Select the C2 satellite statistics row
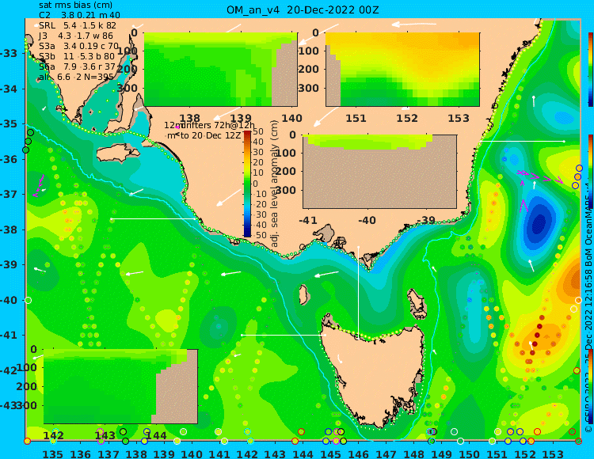Image resolution: width=594 pixels, height=459 pixels. point(79,15)
